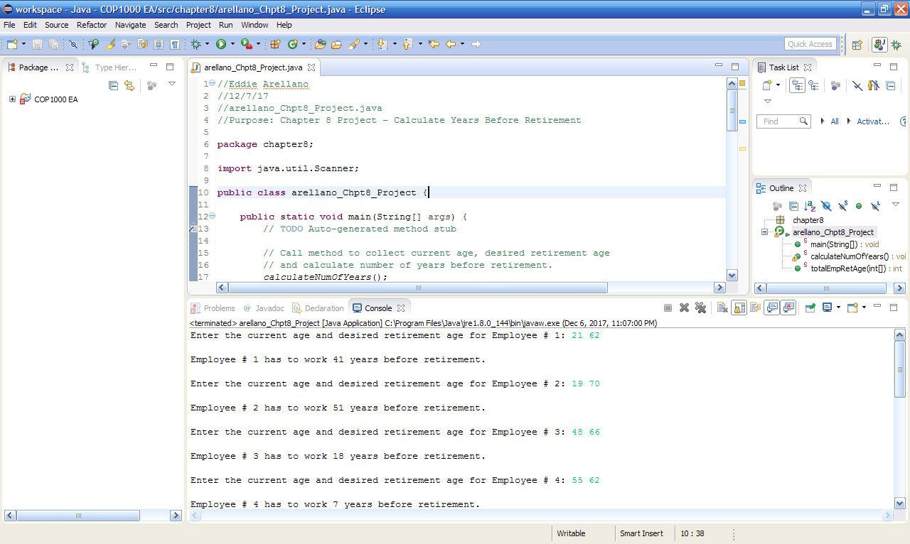The image size is (910, 544).
Task: Click Collapse All in Outline toolbar
Action: pos(793,206)
